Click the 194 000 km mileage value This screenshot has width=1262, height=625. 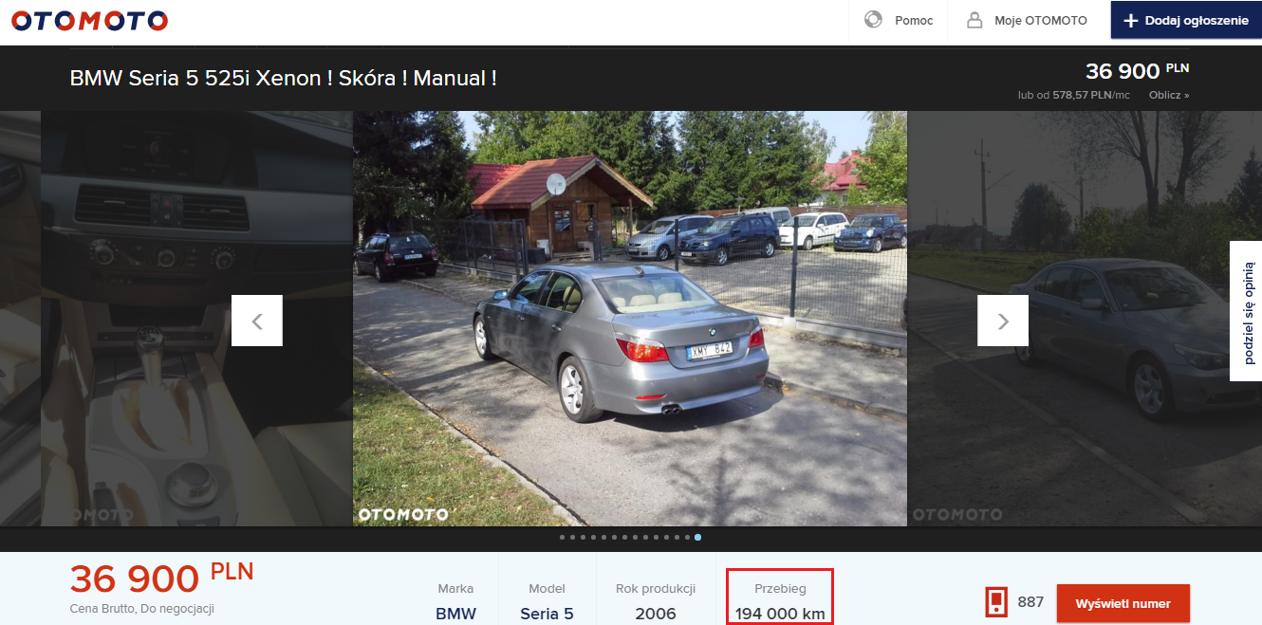coord(780,614)
